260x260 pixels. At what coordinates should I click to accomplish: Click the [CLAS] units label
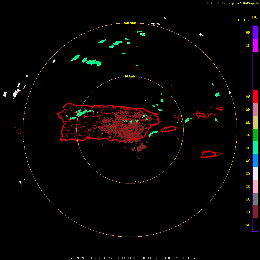[x=244, y=20]
